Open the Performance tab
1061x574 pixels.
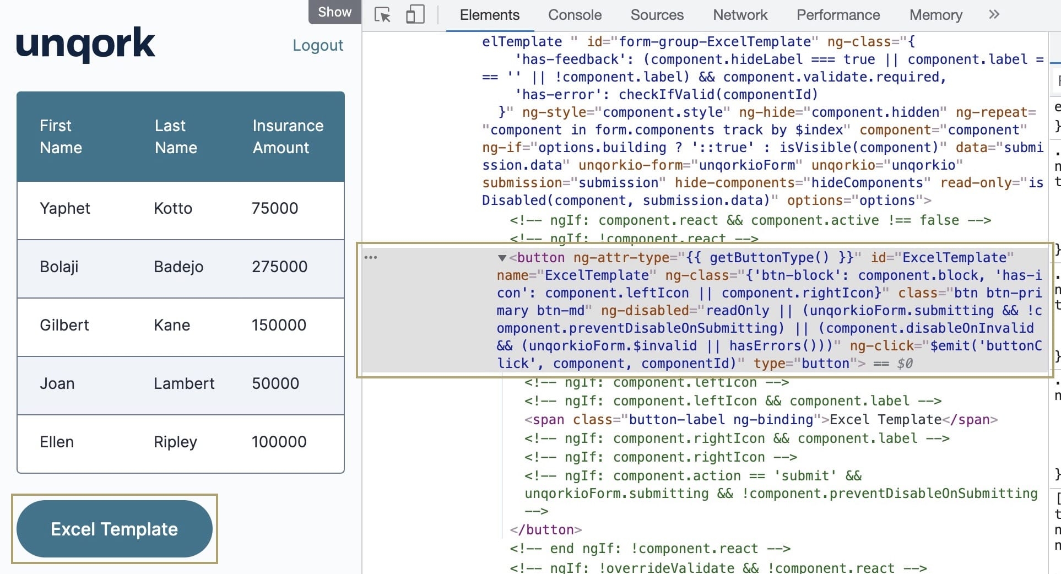tap(838, 15)
